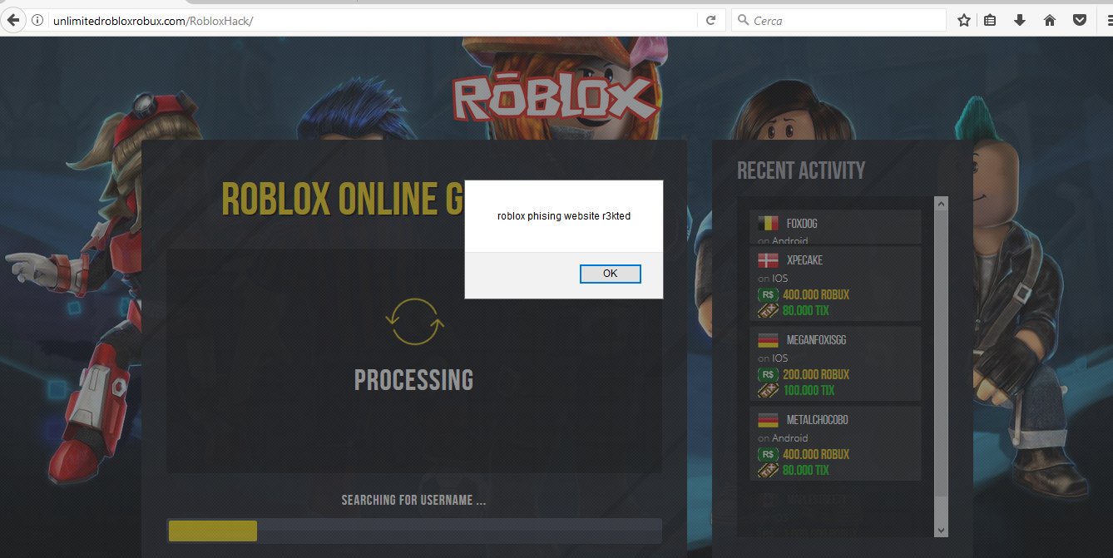Click the browser Back arrow button
Viewport: 1113px width, 558px height.
13,20
